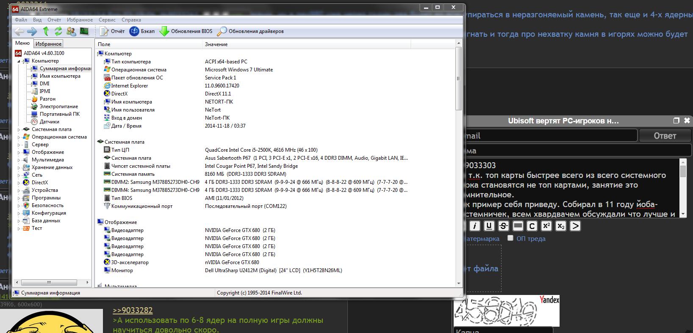Open Обновления драйверов from the toolbar
The width and height of the screenshot is (693, 333).
tap(250, 31)
